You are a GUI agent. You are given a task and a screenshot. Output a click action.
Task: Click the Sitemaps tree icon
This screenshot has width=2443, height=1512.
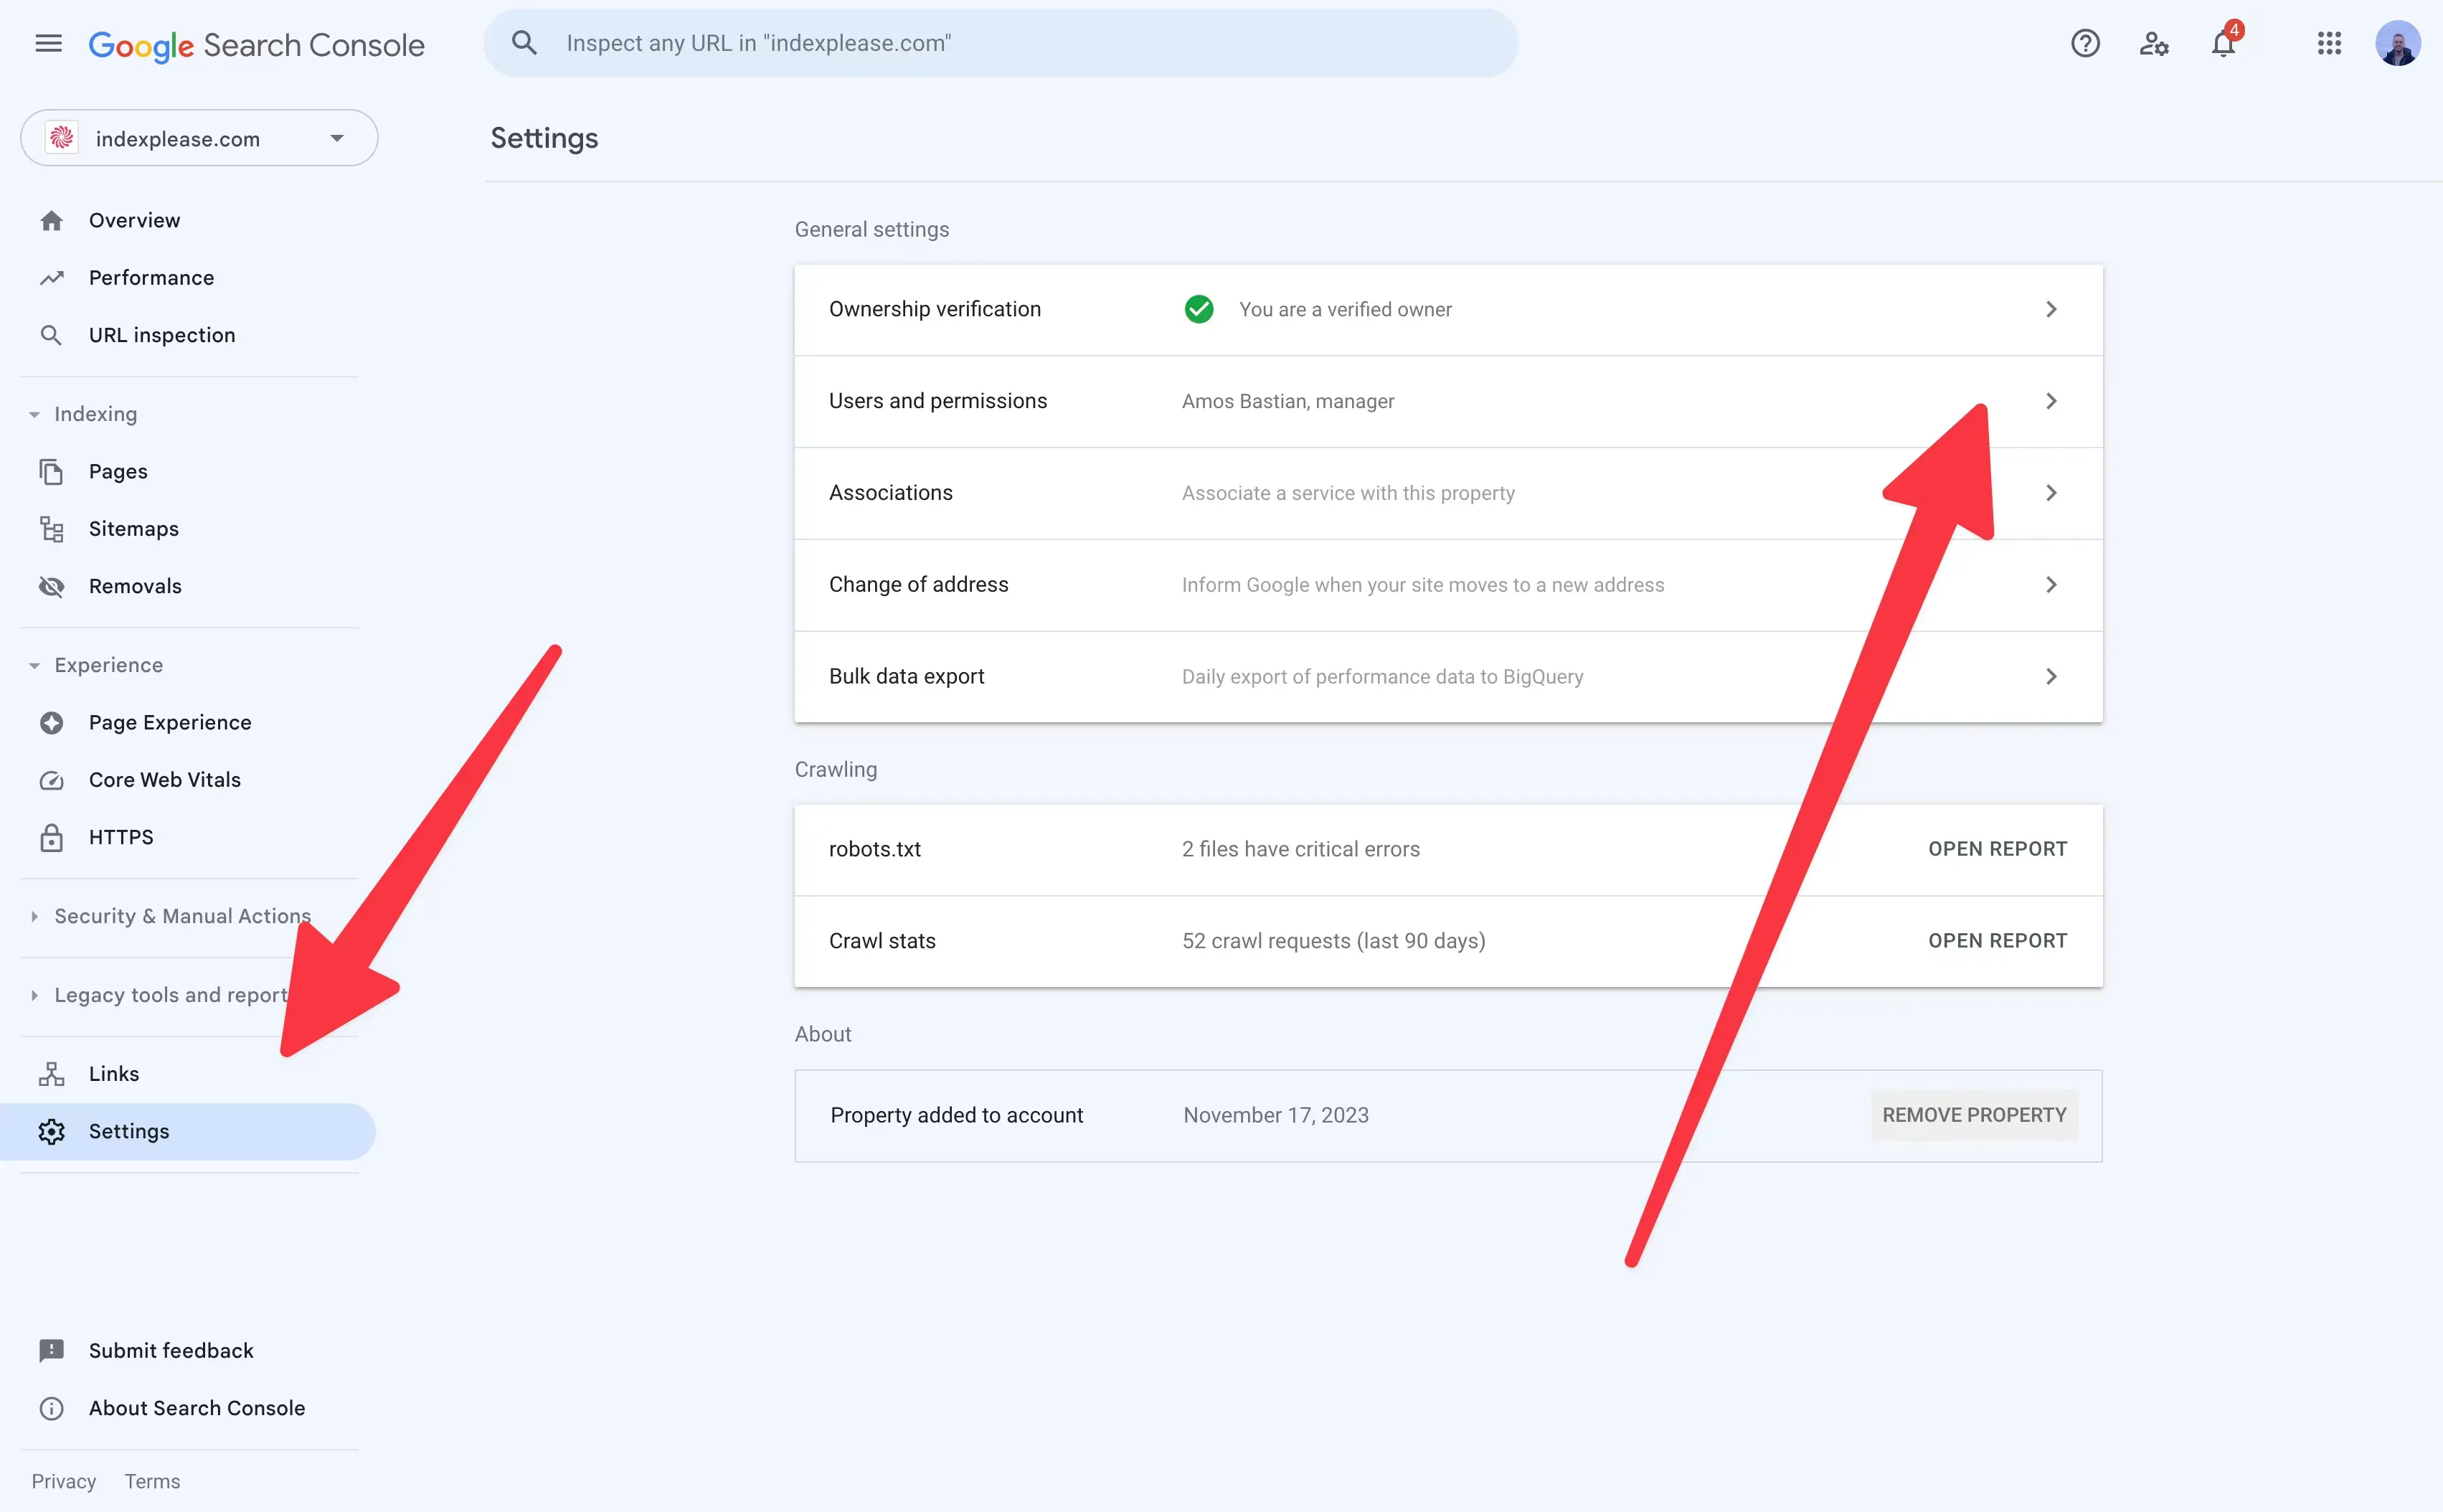[x=51, y=529]
